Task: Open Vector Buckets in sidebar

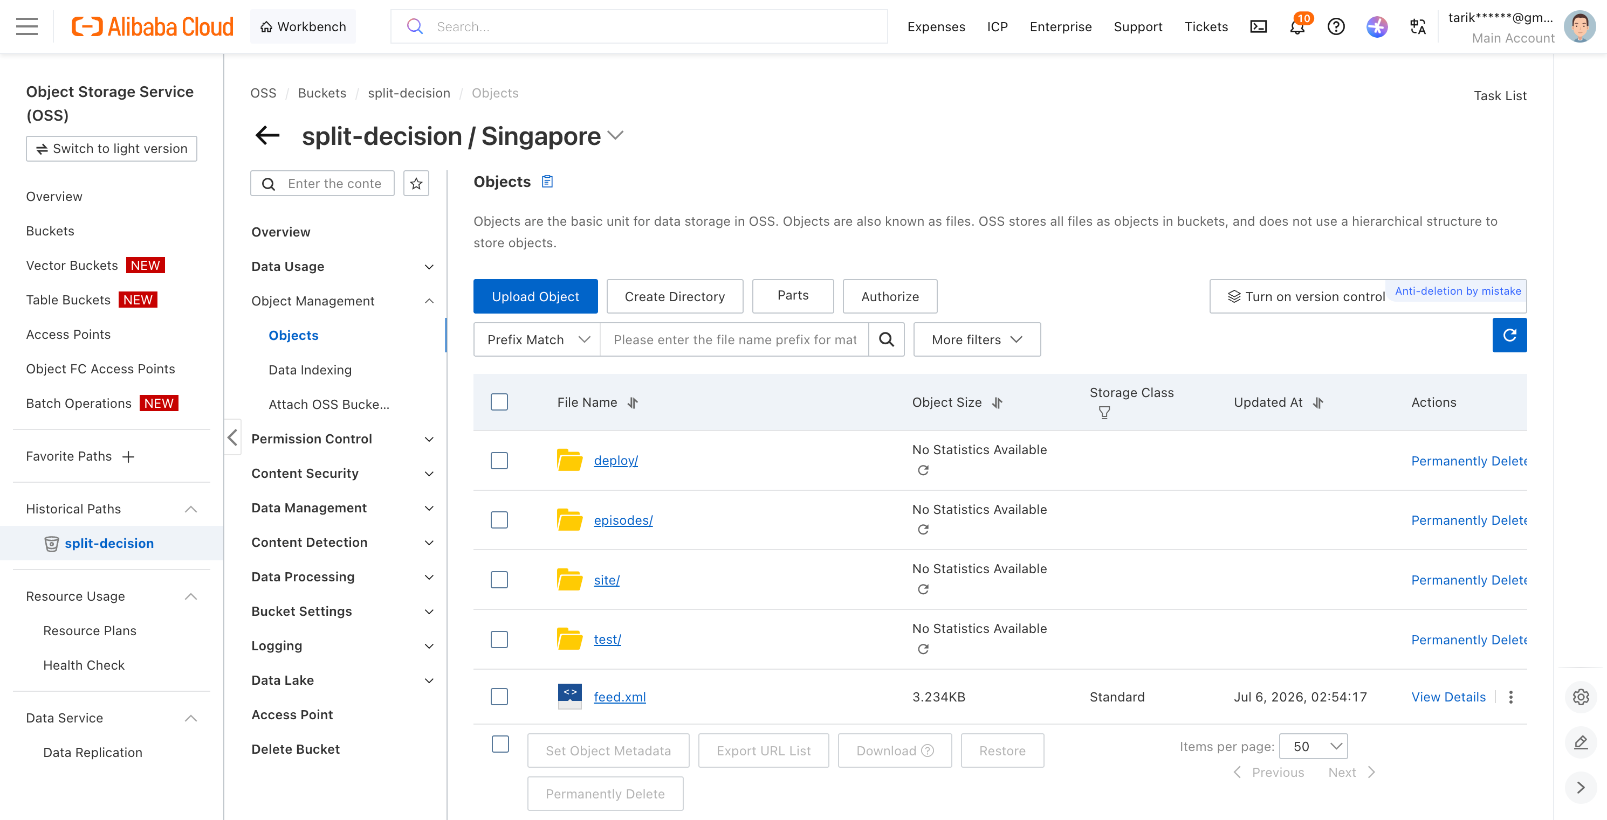Action: (72, 265)
